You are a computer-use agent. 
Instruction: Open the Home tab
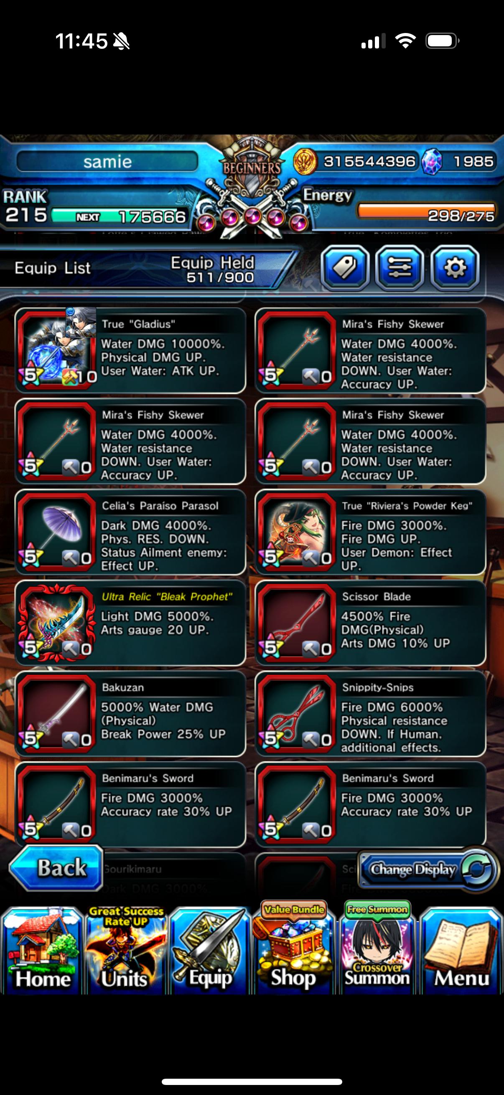[42, 951]
